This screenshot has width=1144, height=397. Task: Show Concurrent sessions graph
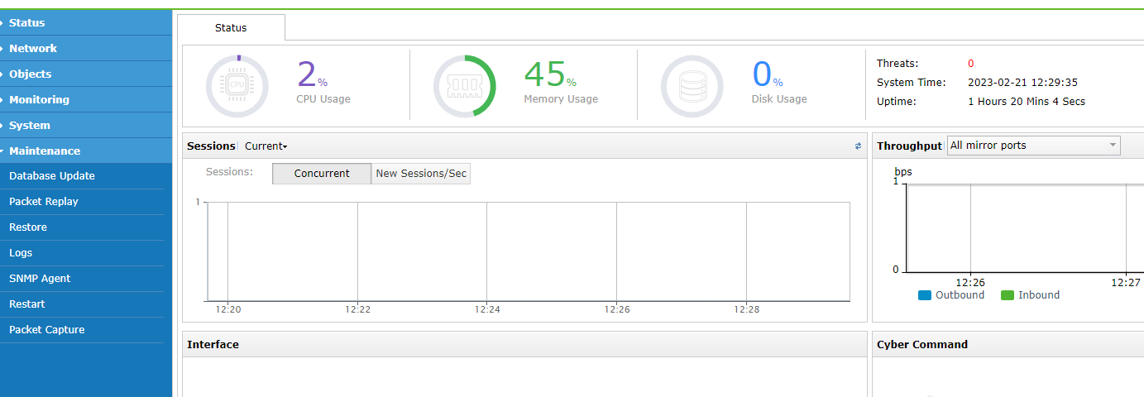pyautogui.click(x=322, y=174)
